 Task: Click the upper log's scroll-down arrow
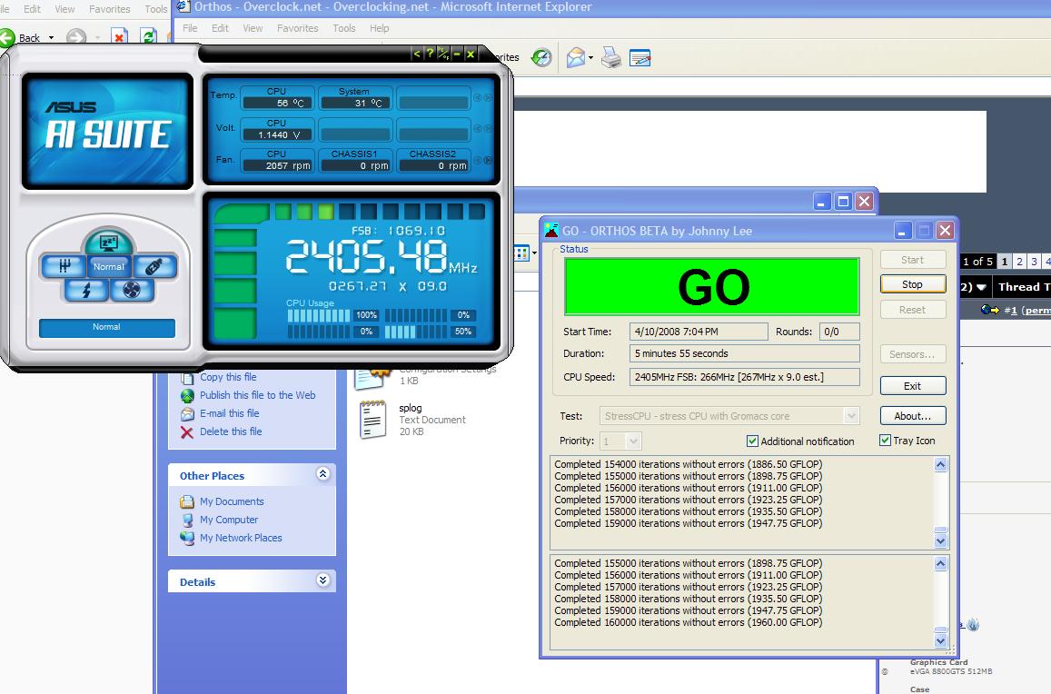coord(940,540)
